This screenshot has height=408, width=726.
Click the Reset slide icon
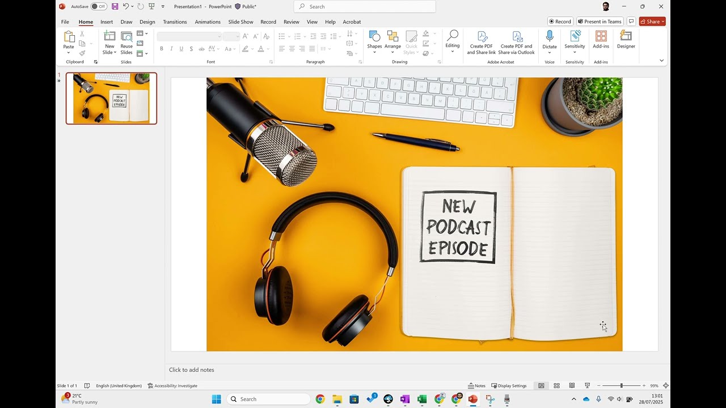coord(140,44)
